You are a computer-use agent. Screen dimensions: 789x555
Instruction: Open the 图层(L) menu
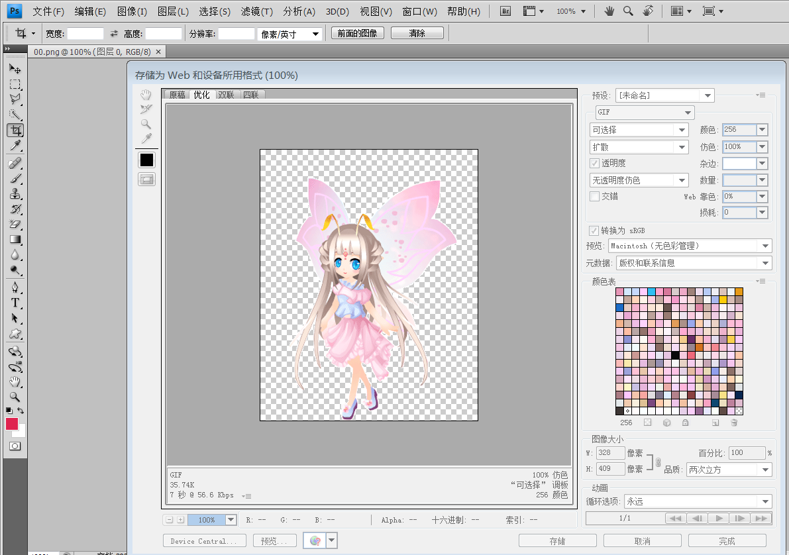[x=173, y=11]
